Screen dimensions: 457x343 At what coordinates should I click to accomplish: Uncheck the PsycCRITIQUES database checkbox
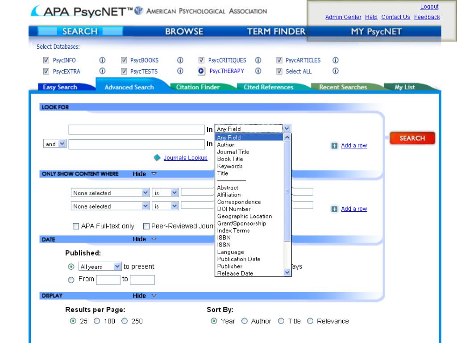point(201,60)
